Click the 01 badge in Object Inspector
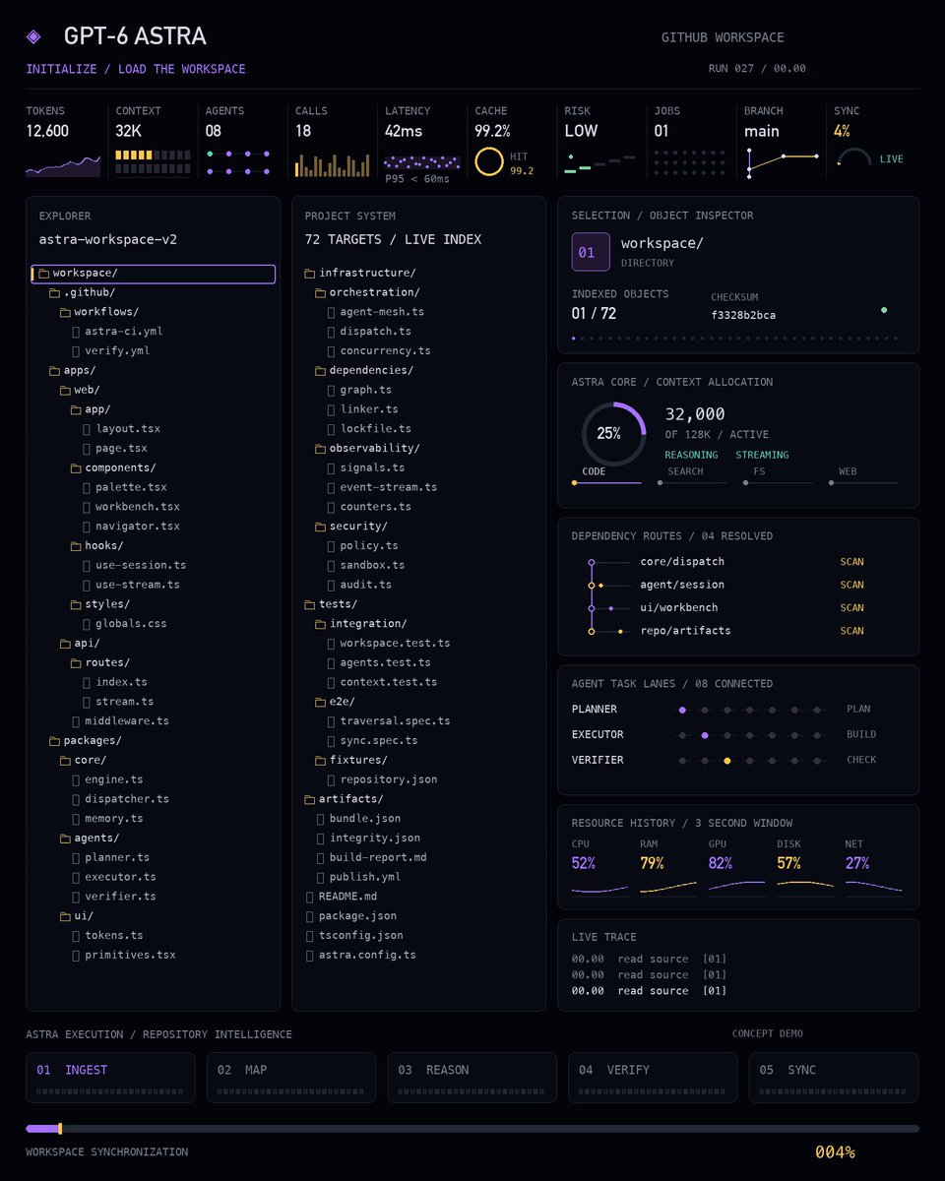The image size is (945, 1181). pos(591,252)
